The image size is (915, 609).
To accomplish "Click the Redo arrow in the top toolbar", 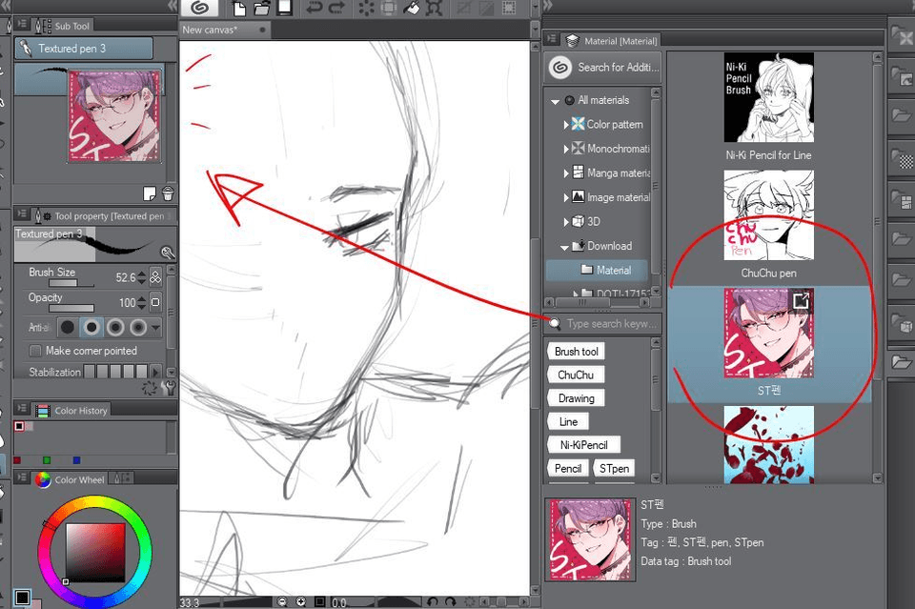I will (x=336, y=9).
